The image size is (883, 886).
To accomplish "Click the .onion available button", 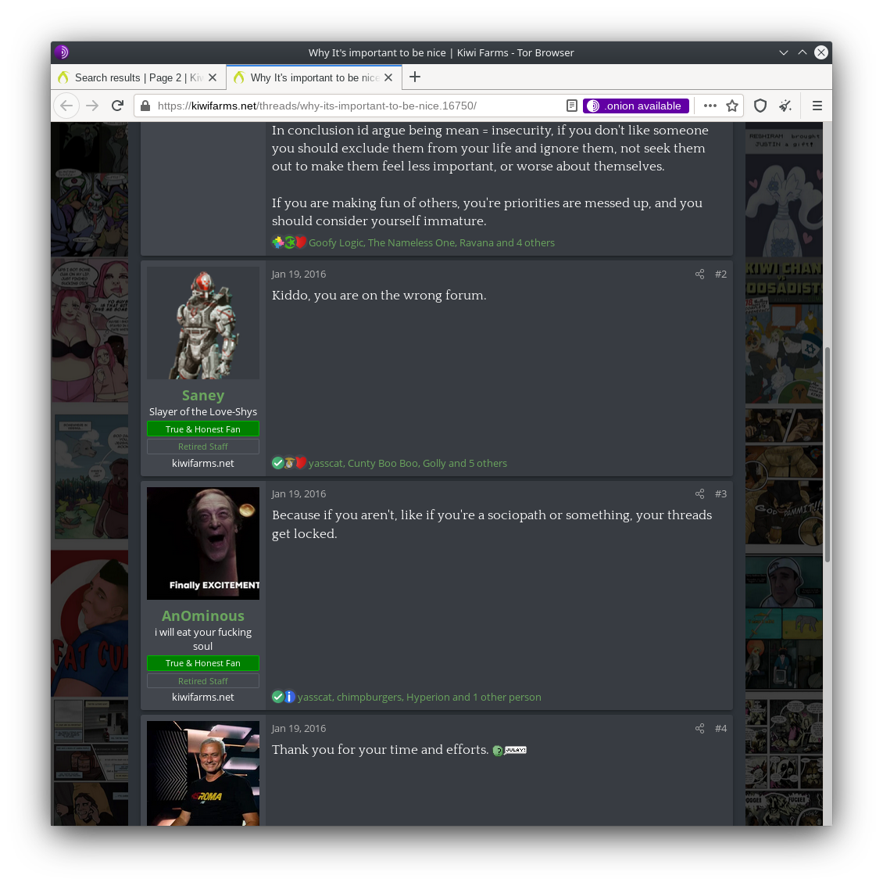I will pos(635,106).
